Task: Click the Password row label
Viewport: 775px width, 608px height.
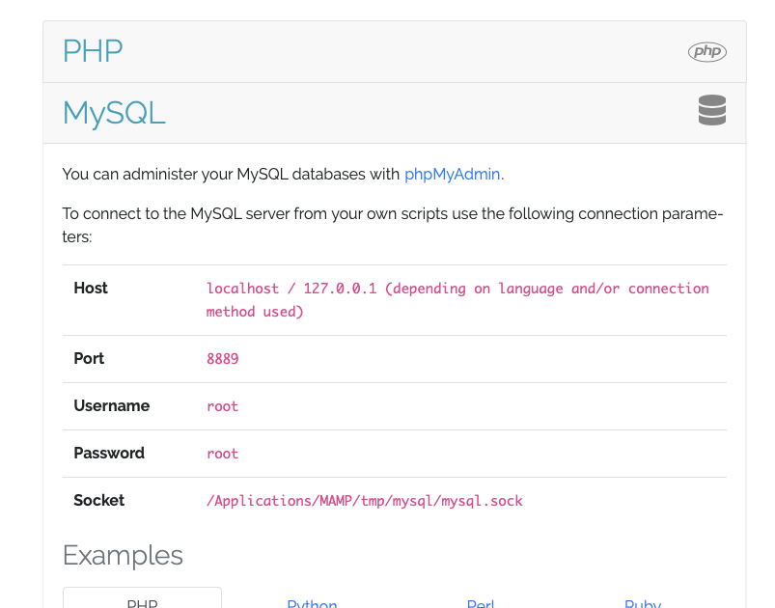Action: (x=109, y=454)
